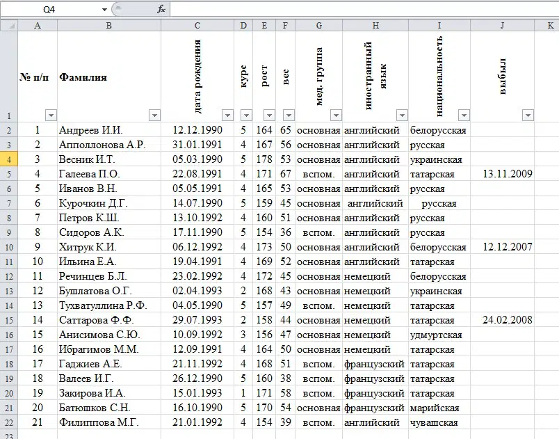This screenshot has width=559, height=439.
Task: Click birth date cell '12.12.1990'
Action: click(197, 130)
